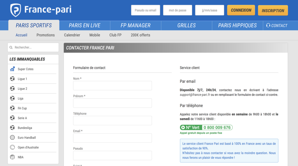Click the France-pari shield logo
The width and height of the screenshot is (298, 166).
[x=16, y=10]
